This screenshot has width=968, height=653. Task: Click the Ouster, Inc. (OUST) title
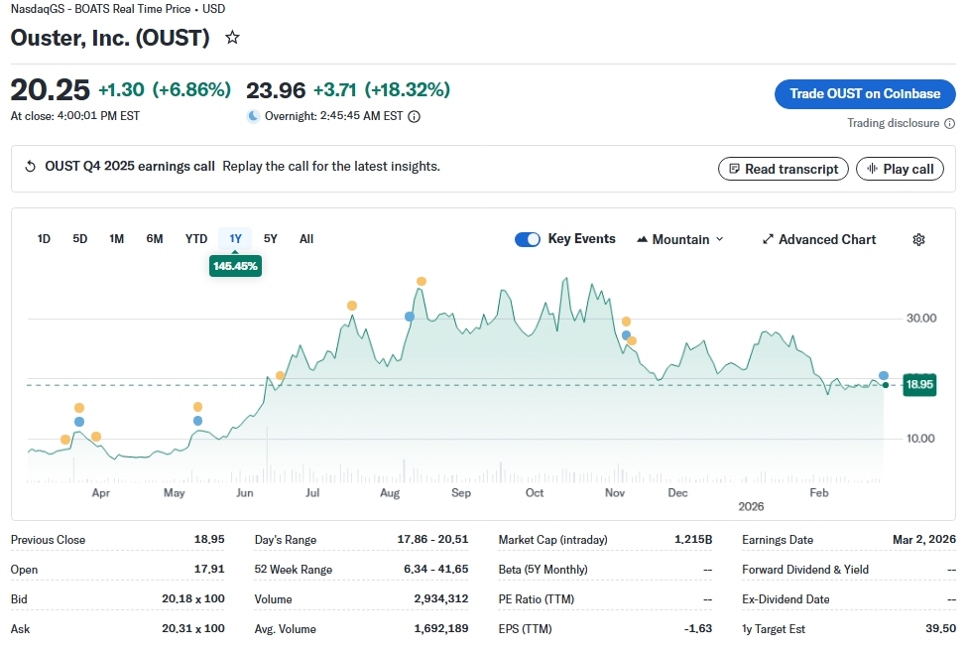(x=110, y=39)
